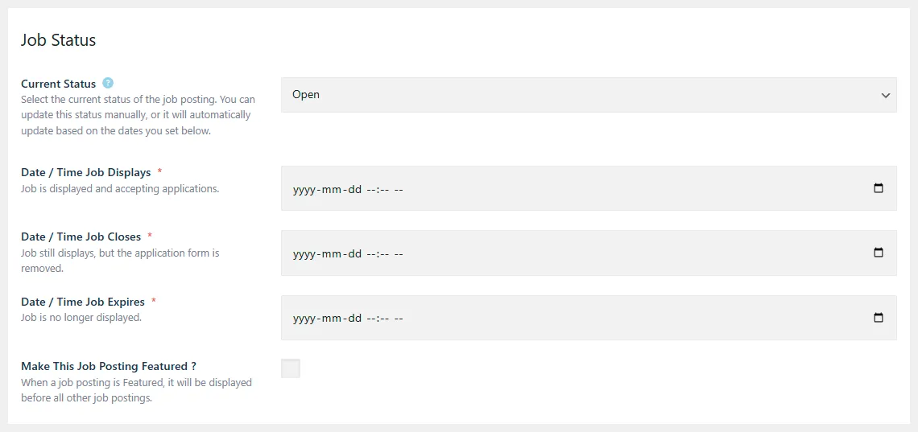Click the Date / Time Job Displays label
This screenshot has width=918, height=432.
85,172
